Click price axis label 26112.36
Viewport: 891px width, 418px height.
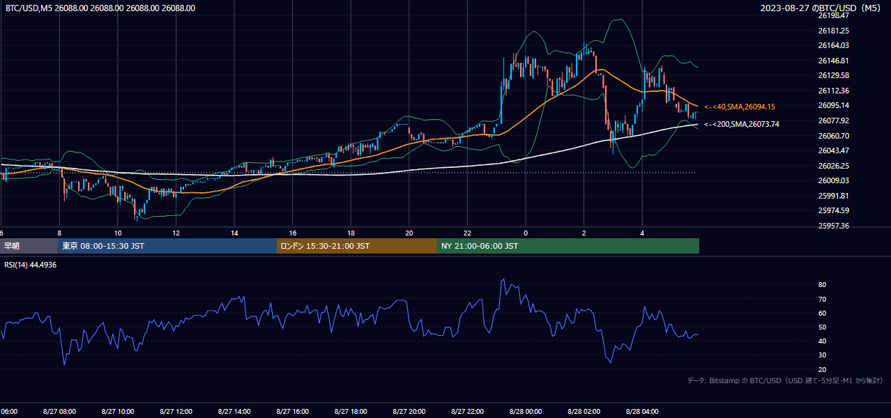[x=833, y=91]
